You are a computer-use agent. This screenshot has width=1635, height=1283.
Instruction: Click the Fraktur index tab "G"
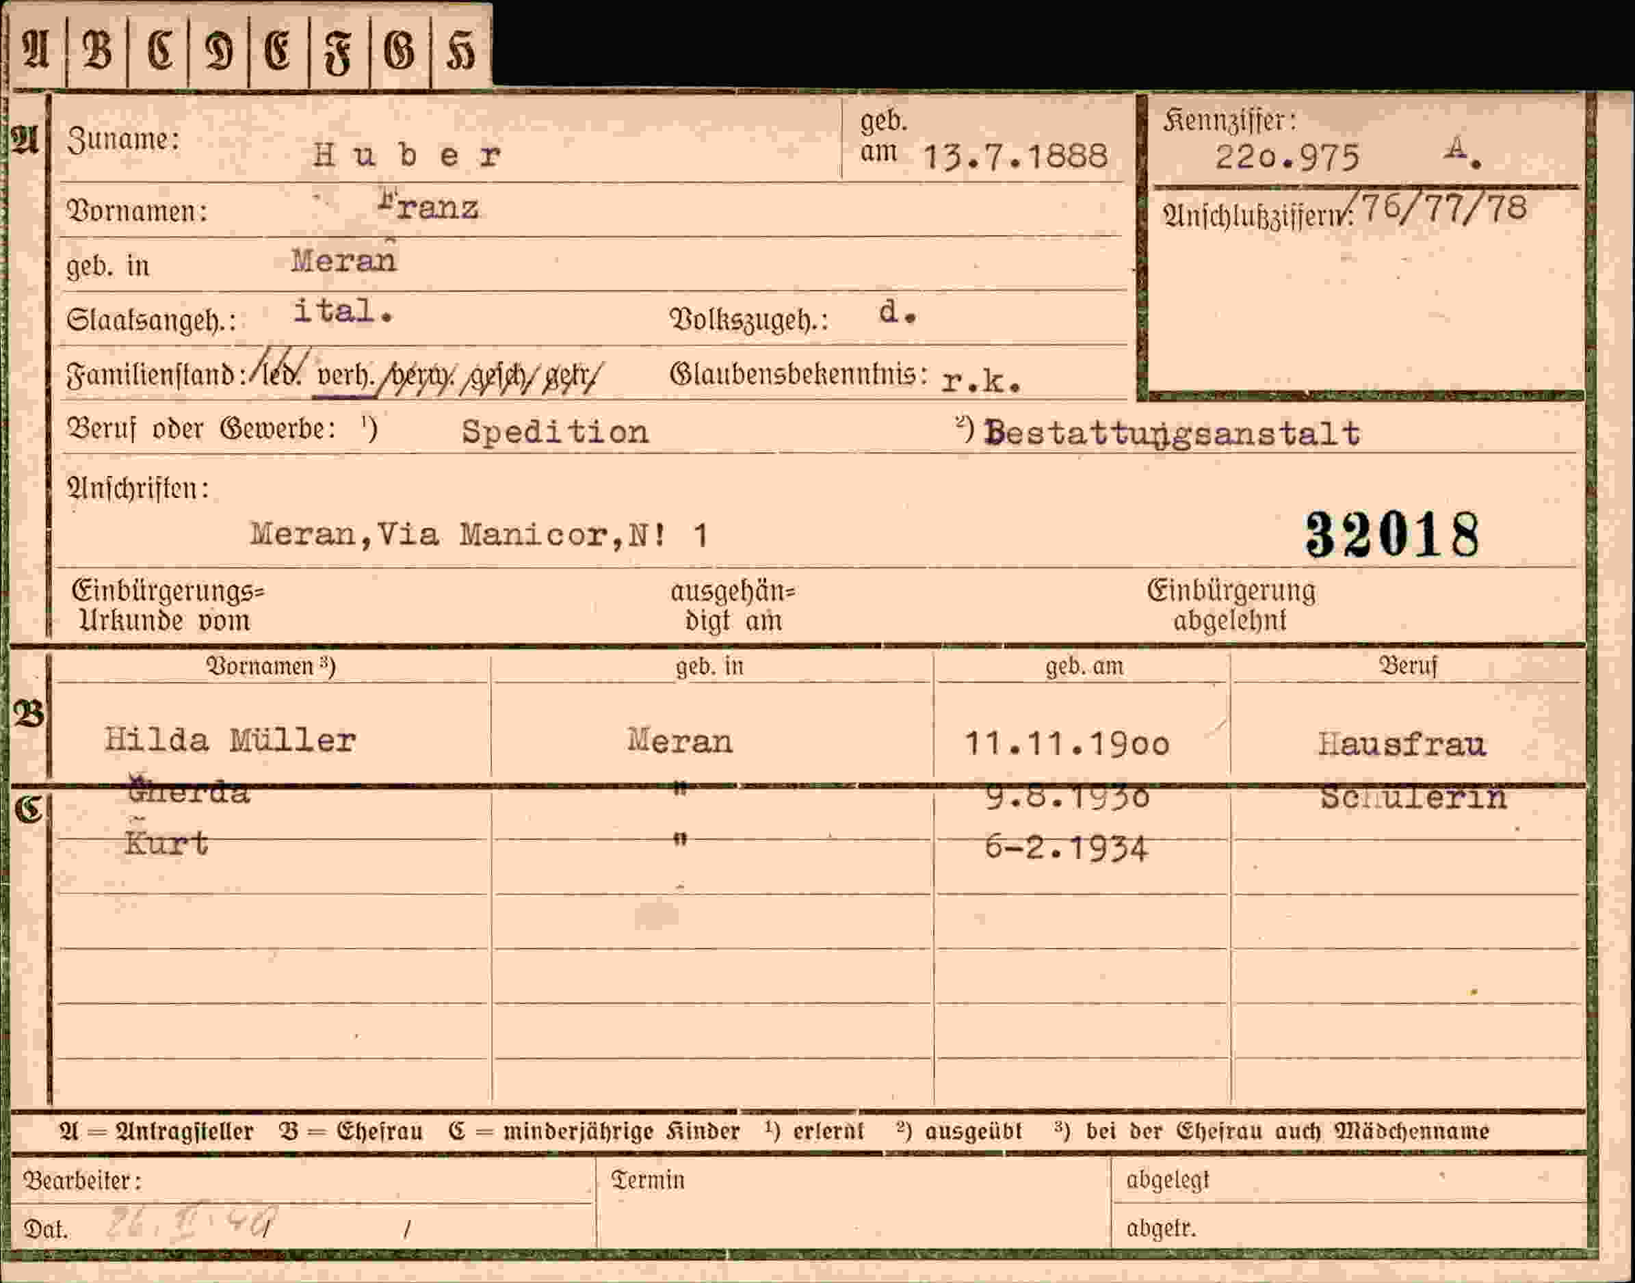400,51
